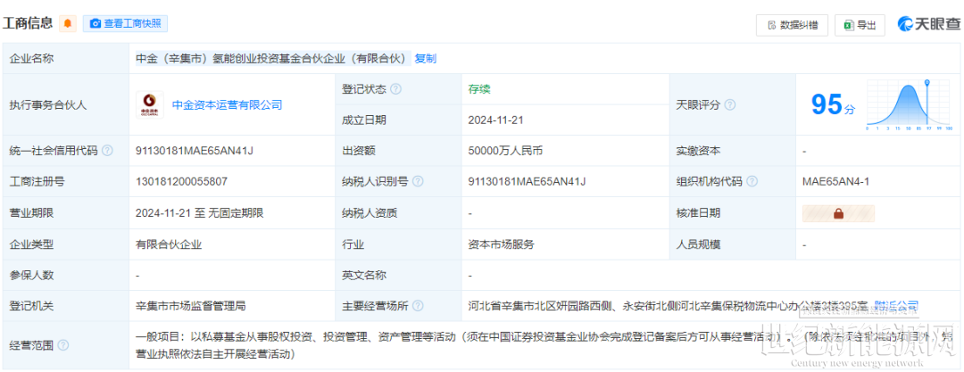Click the orange bell alert icon
Image resolution: width=964 pixels, height=372 pixels.
[x=68, y=24]
